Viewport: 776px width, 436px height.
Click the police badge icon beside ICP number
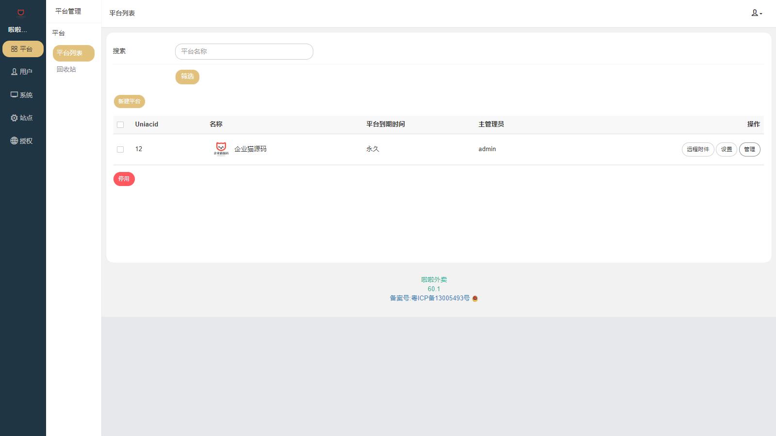(475, 298)
